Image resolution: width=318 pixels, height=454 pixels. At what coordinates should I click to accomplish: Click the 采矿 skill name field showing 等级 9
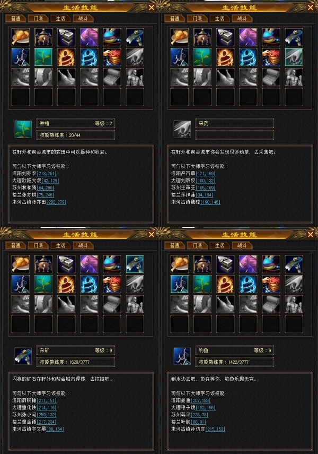(76, 350)
